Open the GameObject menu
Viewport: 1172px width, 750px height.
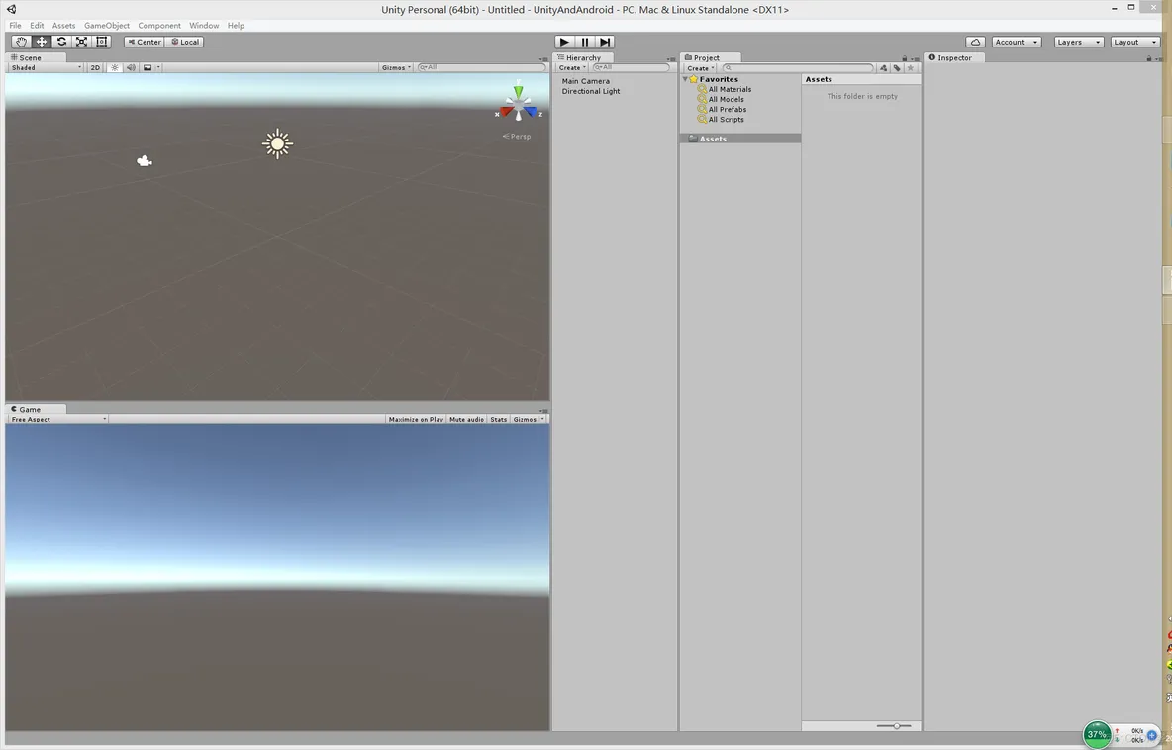[x=107, y=26]
